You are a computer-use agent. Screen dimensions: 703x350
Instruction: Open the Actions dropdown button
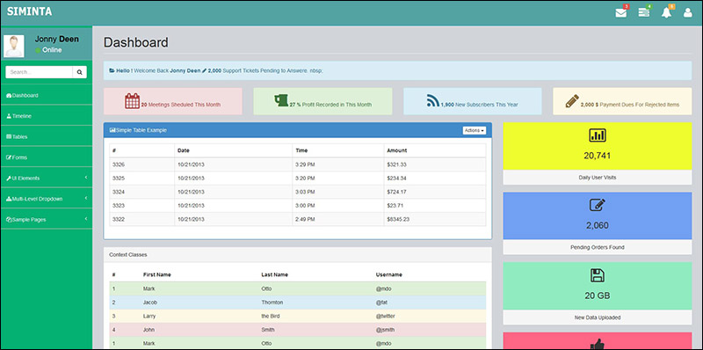point(475,130)
